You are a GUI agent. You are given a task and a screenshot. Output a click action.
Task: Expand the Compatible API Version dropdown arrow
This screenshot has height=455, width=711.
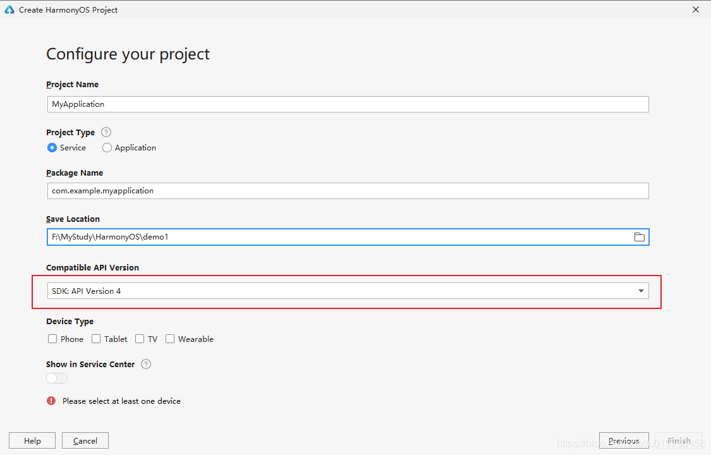tap(641, 291)
